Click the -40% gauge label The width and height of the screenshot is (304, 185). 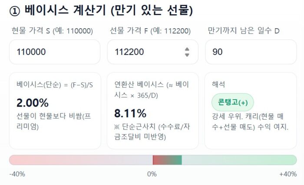17,174
